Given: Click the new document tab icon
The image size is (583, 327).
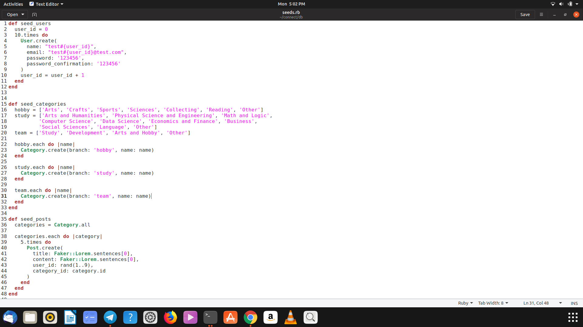Looking at the screenshot, I should [34, 15].
